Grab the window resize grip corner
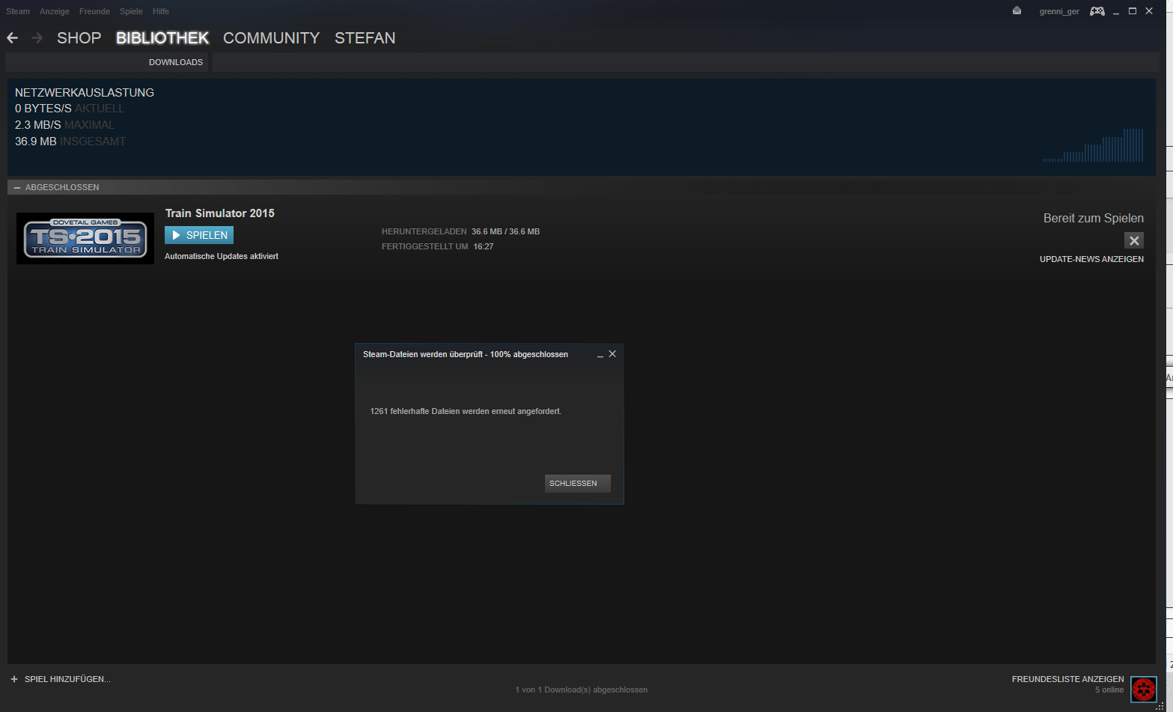The image size is (1173, 712). click(x=1160, y=706)
